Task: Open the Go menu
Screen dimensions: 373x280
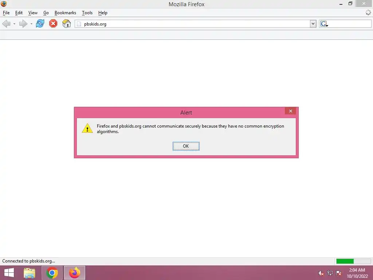Action: [46, 13]
